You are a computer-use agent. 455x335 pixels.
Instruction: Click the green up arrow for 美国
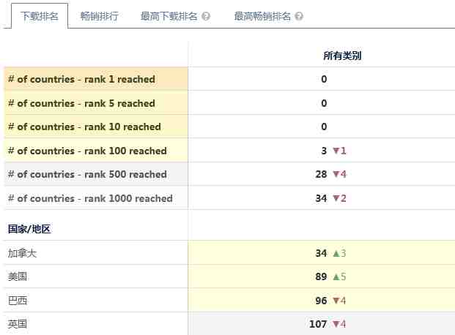(336, 277)
